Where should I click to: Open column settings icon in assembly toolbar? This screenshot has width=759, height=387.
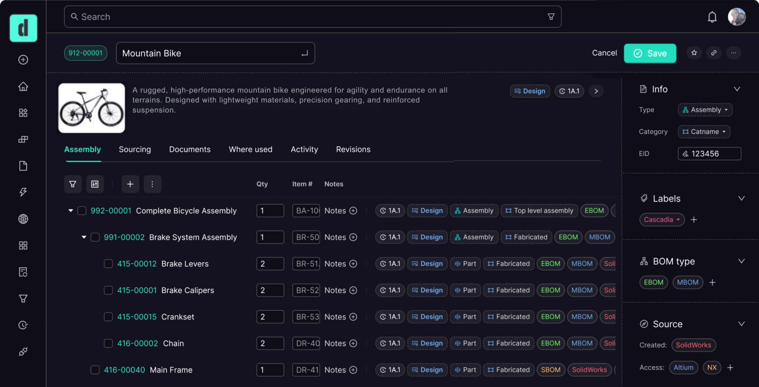95,184
